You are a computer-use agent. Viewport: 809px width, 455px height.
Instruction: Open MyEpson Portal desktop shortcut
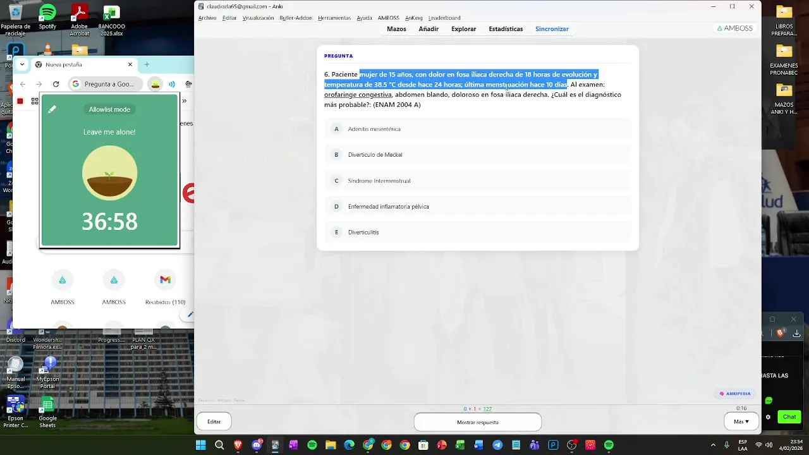coord(47,372)
